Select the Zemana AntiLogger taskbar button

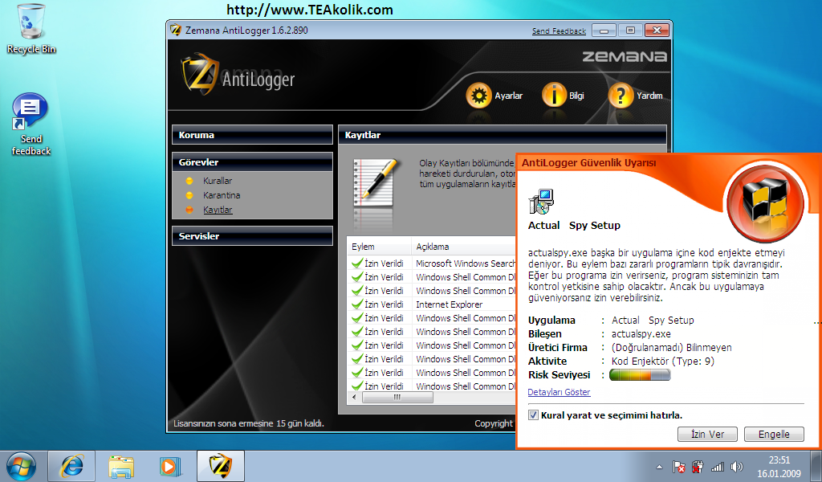coord(221,466)
